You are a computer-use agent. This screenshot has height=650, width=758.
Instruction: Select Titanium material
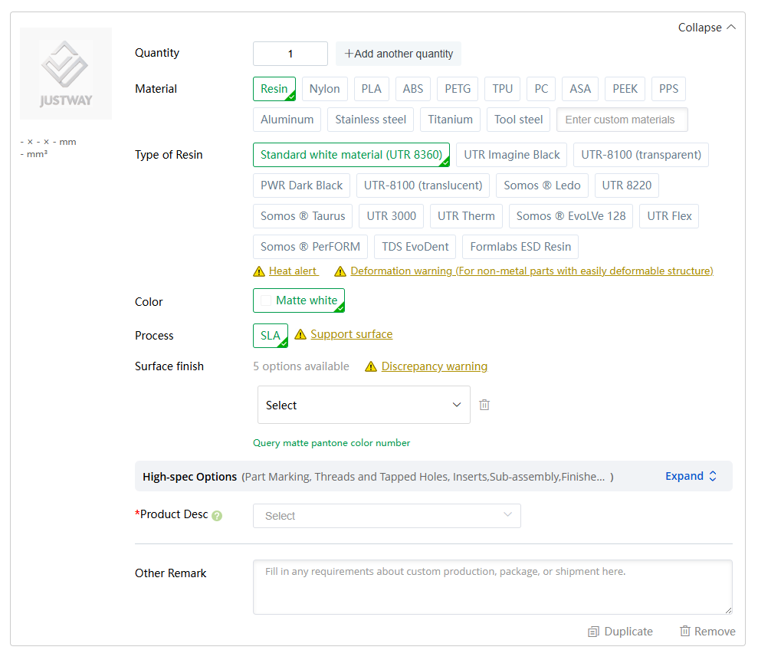click(x=450, y=120)
